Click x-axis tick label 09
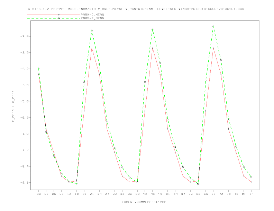This screenshot has height=211, width=274. 61,194
